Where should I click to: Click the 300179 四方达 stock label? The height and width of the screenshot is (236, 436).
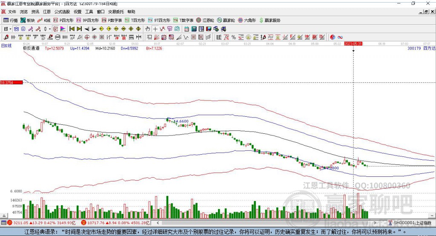click(421, 49)
